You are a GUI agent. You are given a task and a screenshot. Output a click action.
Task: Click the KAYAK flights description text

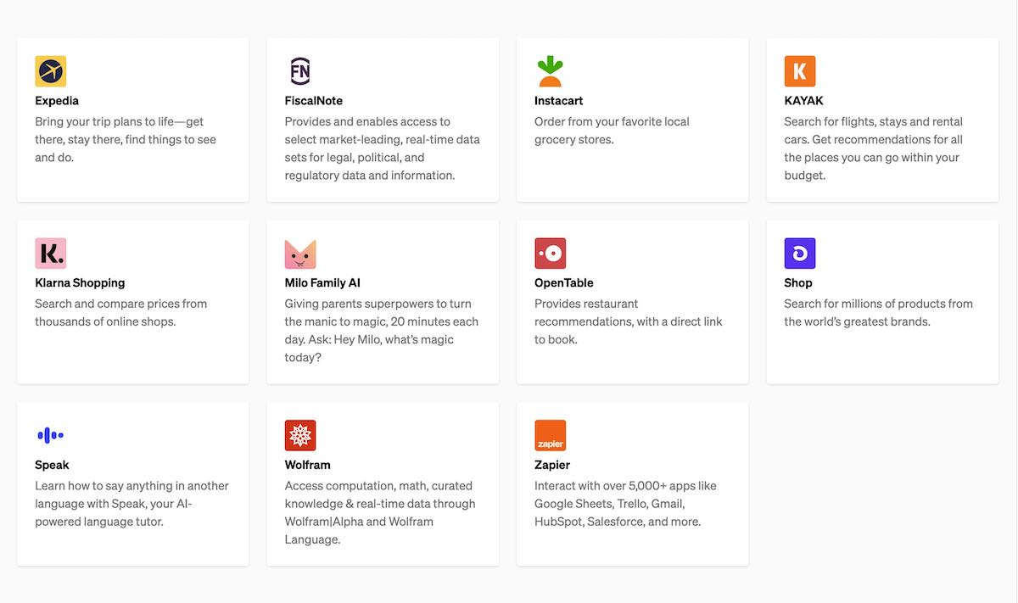pos(873,148)
